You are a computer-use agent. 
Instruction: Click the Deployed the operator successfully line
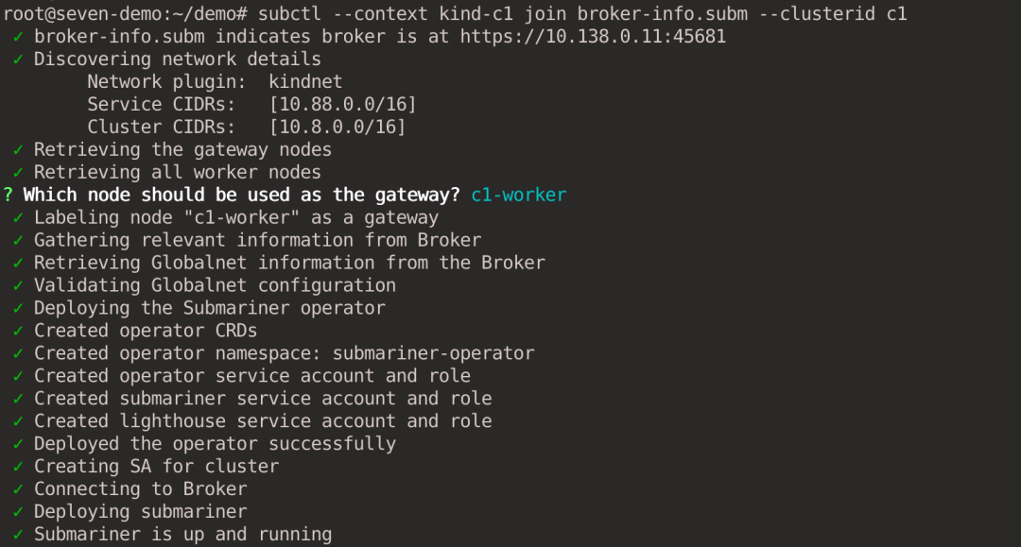(215, 444)
